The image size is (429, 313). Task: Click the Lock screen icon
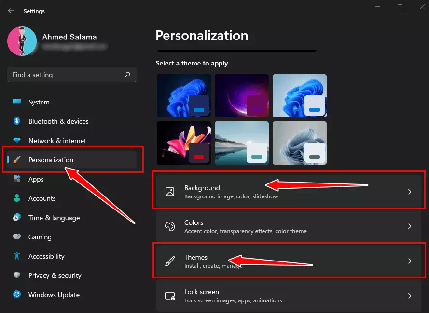[170, 296]
